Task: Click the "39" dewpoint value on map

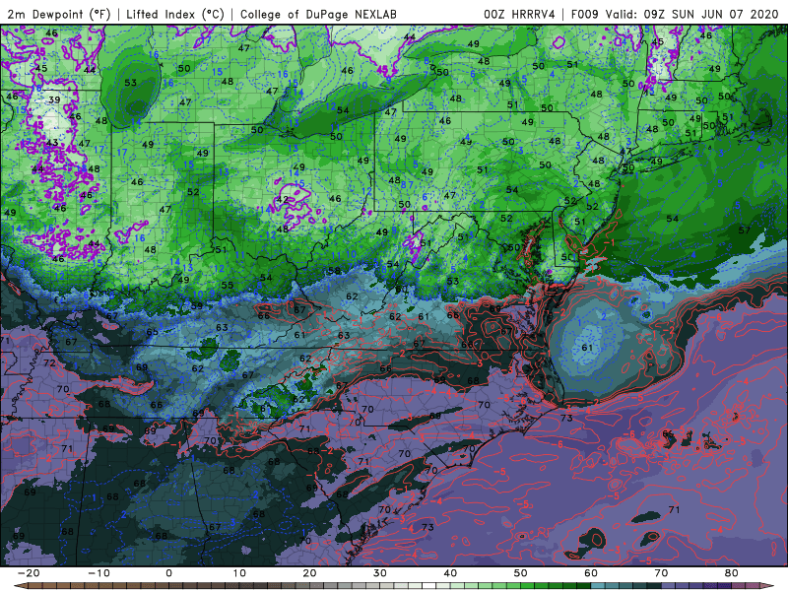Action: (x=54, y=99)
